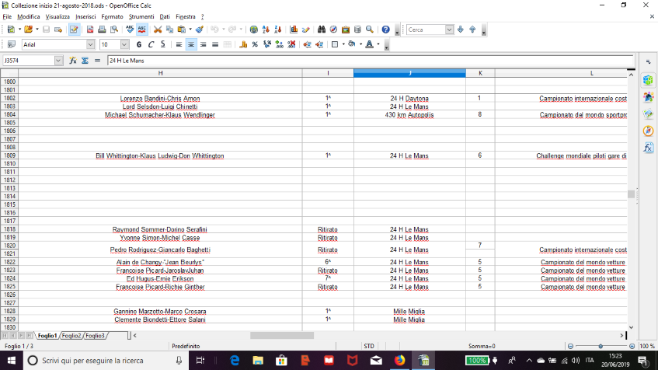Open the Arial font name dropdown

90,44
